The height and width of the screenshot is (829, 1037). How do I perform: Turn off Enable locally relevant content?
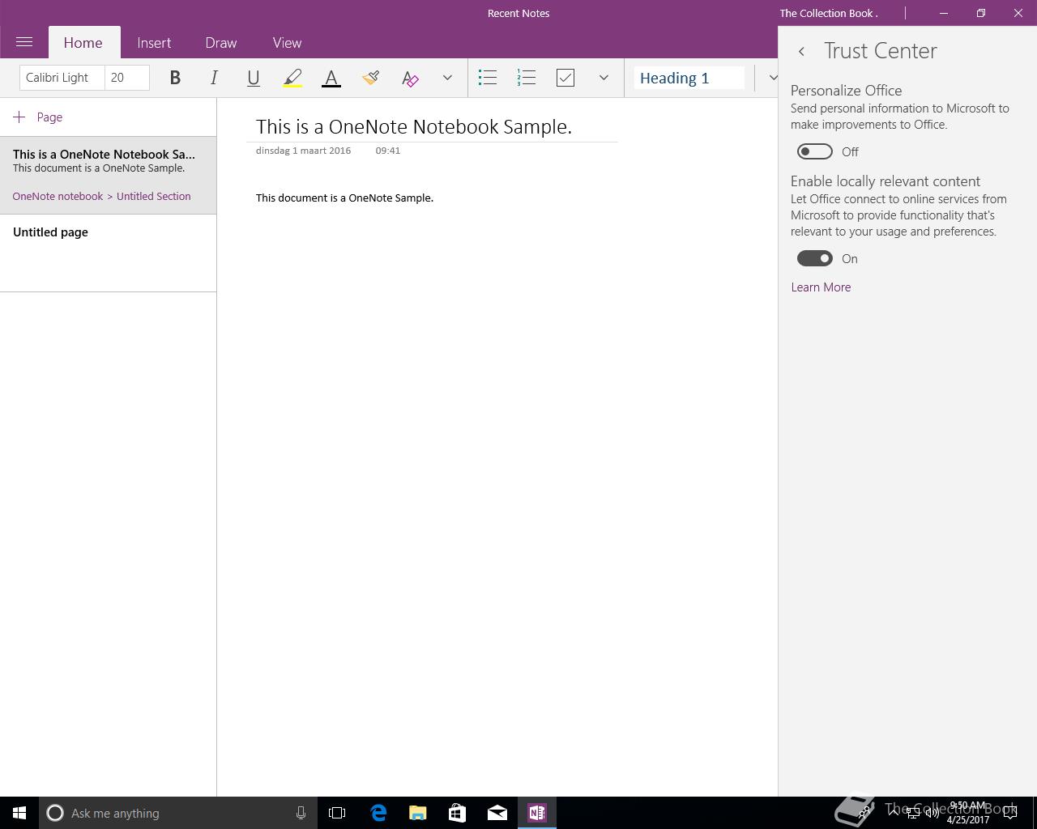click(x=815, y=258)
